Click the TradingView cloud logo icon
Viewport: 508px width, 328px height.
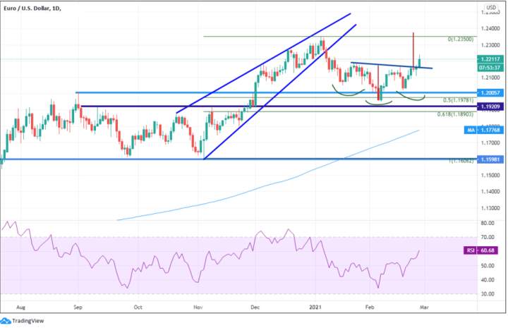[x=6, y=321]
